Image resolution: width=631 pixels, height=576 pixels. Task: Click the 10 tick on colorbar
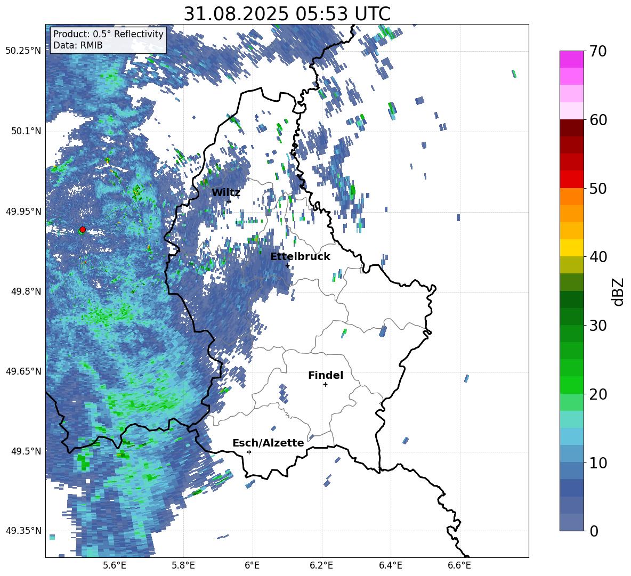[598, 462]
